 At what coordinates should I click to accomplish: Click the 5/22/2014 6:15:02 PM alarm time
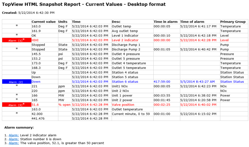[x=198, y=114]
